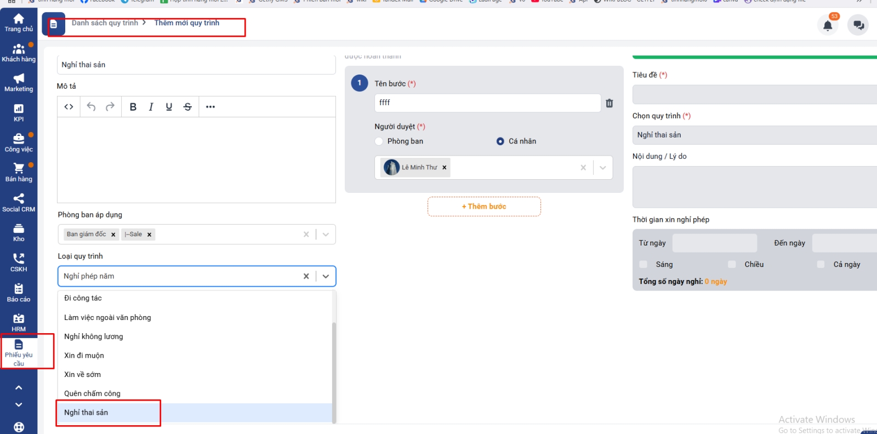The width and height of the screenshot is (877, 434).
Task: Collapse the Loại quy trình dropdown arrow
Action: 326,276
